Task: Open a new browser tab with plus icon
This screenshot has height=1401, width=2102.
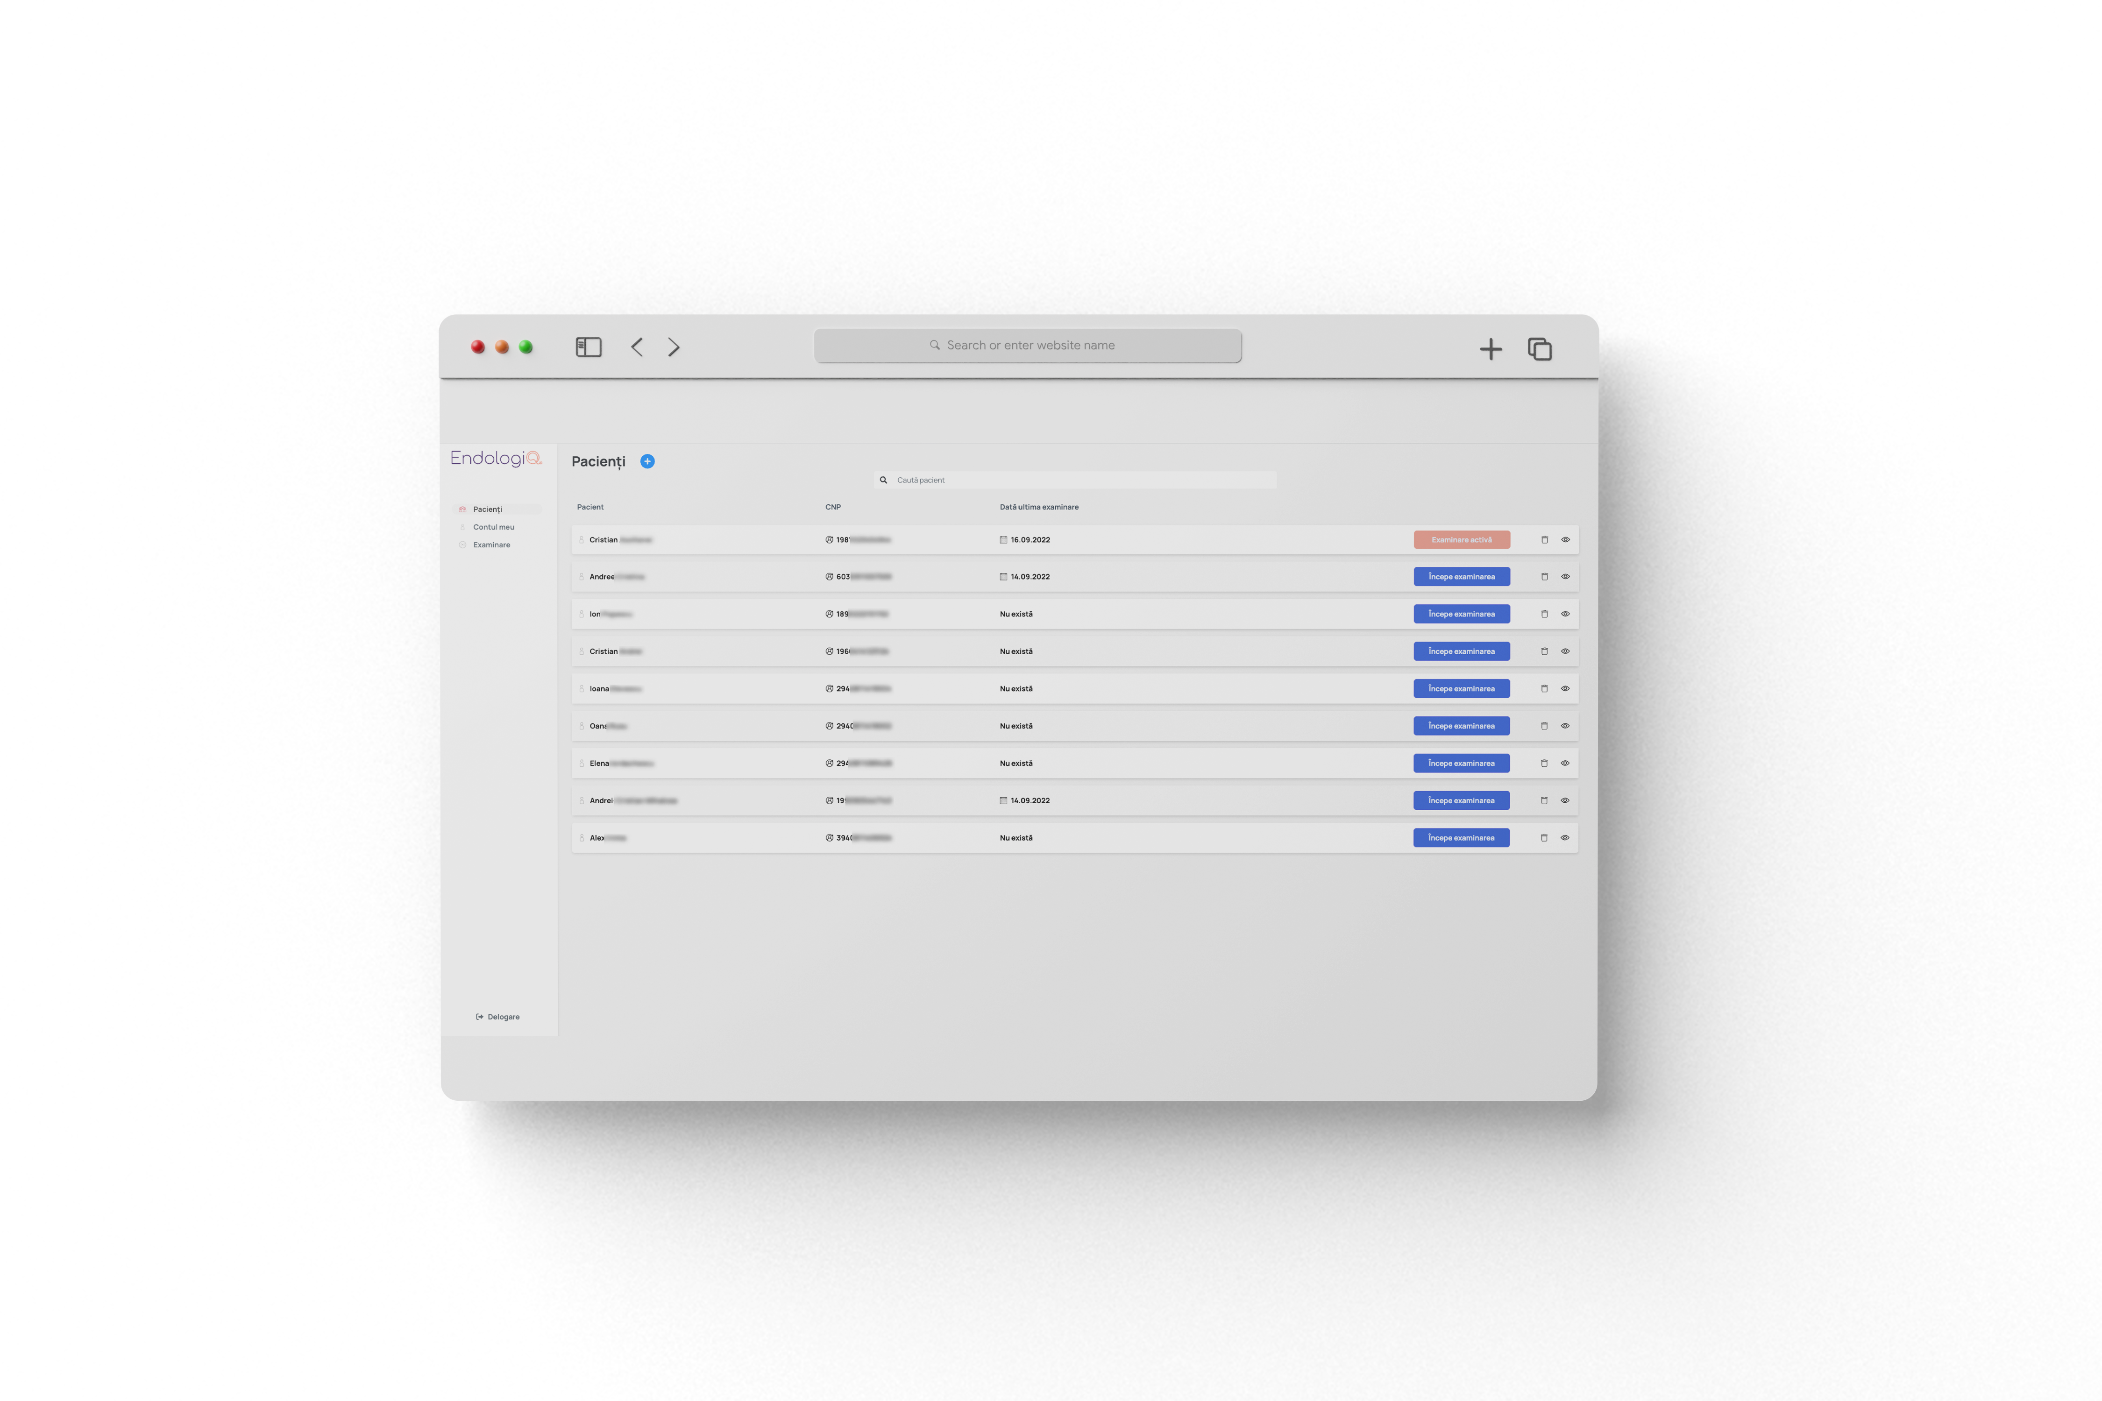Action: click(x=1490, y=349)
